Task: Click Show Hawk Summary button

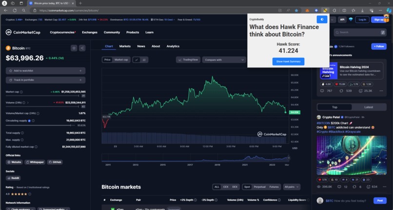Action: click(288, 62)
